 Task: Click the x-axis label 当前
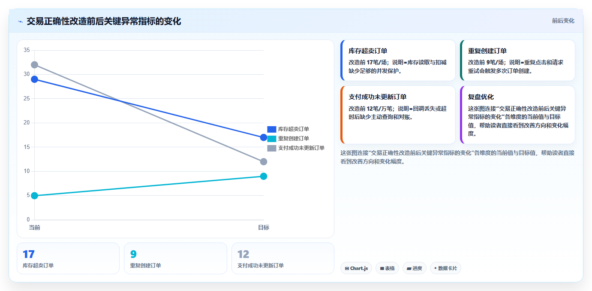tap(34, 227)
